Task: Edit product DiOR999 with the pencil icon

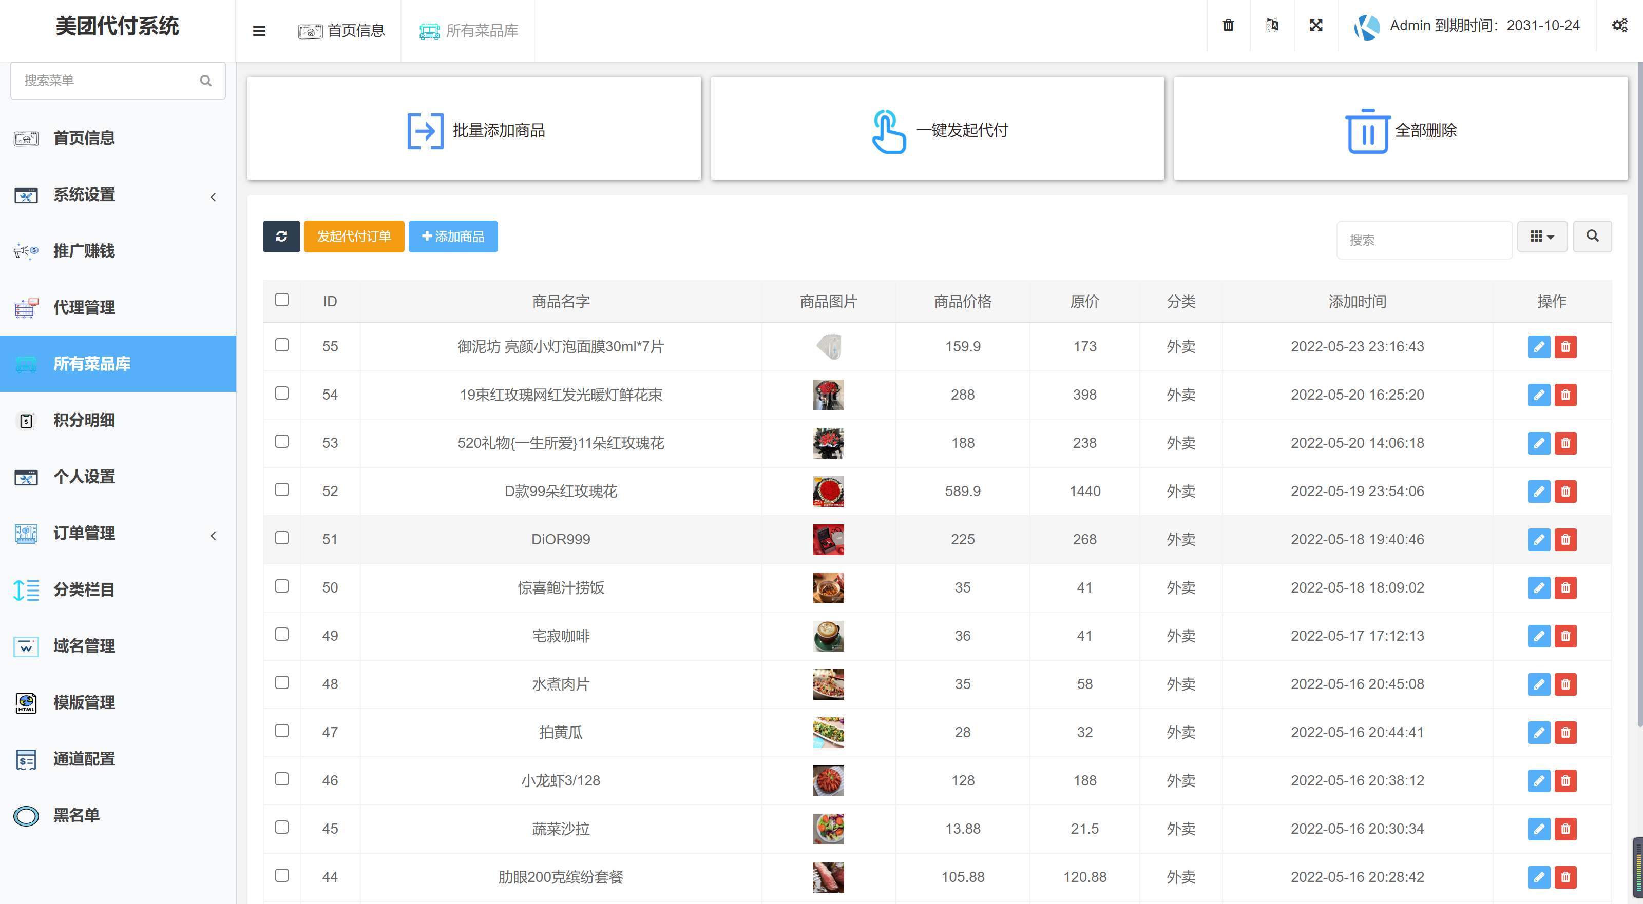Action: [1539, 539]
